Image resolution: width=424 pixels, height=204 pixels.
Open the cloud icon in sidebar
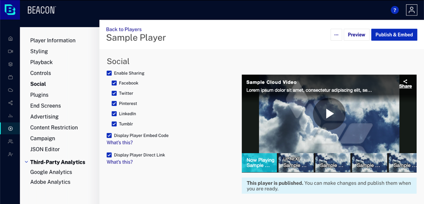click(10, 90)
